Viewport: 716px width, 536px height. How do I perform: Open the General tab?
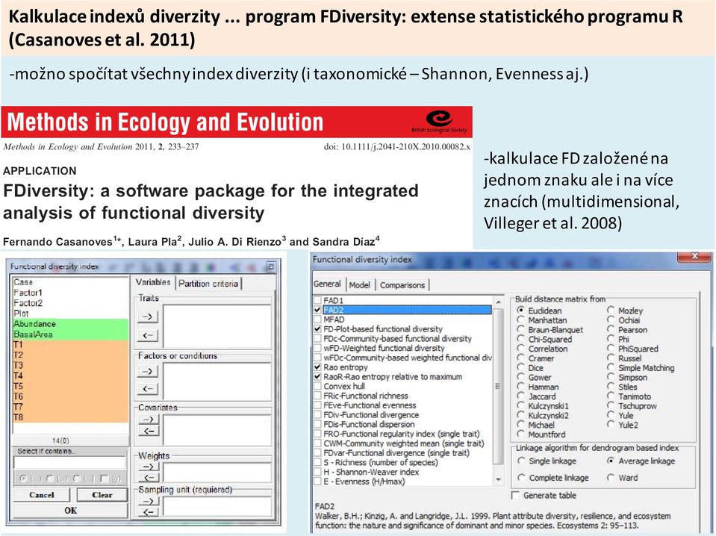click(328, 284)
